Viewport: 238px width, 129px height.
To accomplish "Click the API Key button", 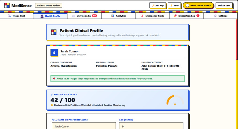I will 158,6.
